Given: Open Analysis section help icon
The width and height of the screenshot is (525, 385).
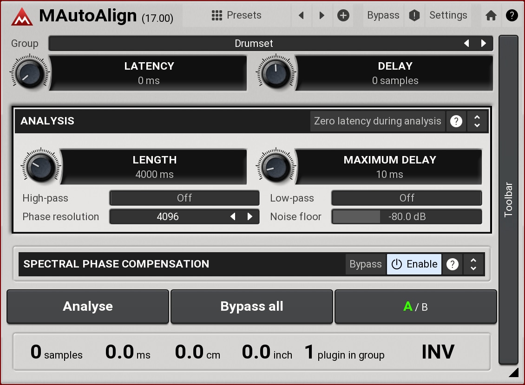Looking at the screenshot, I should coord(456,122).
